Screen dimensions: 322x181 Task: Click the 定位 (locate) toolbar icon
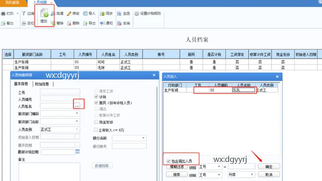coord(24,23)
